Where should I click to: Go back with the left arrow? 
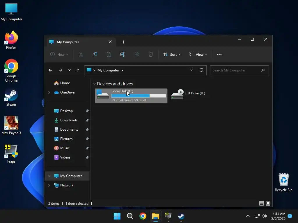50,70
